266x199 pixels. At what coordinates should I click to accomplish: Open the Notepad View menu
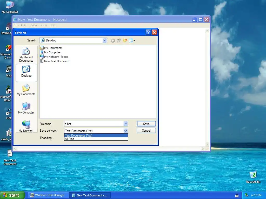pos(44,25)
